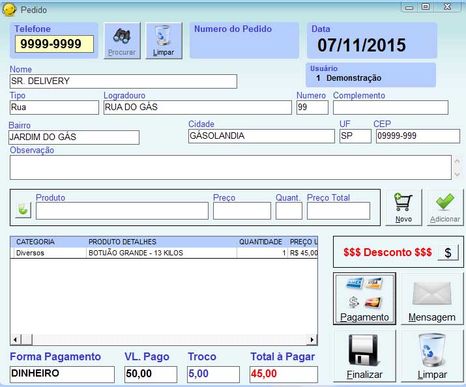Click the QUANTIDADE column header
The height and width of the screenshot is (387, 466).
point(262,242)
